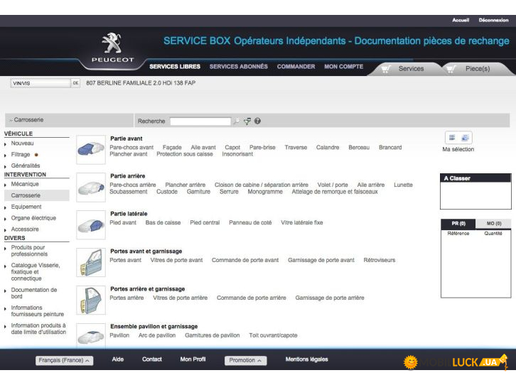Select the Partie arrière car image
516x385 pixels.
pyautogui.click(x=90, y=188)
